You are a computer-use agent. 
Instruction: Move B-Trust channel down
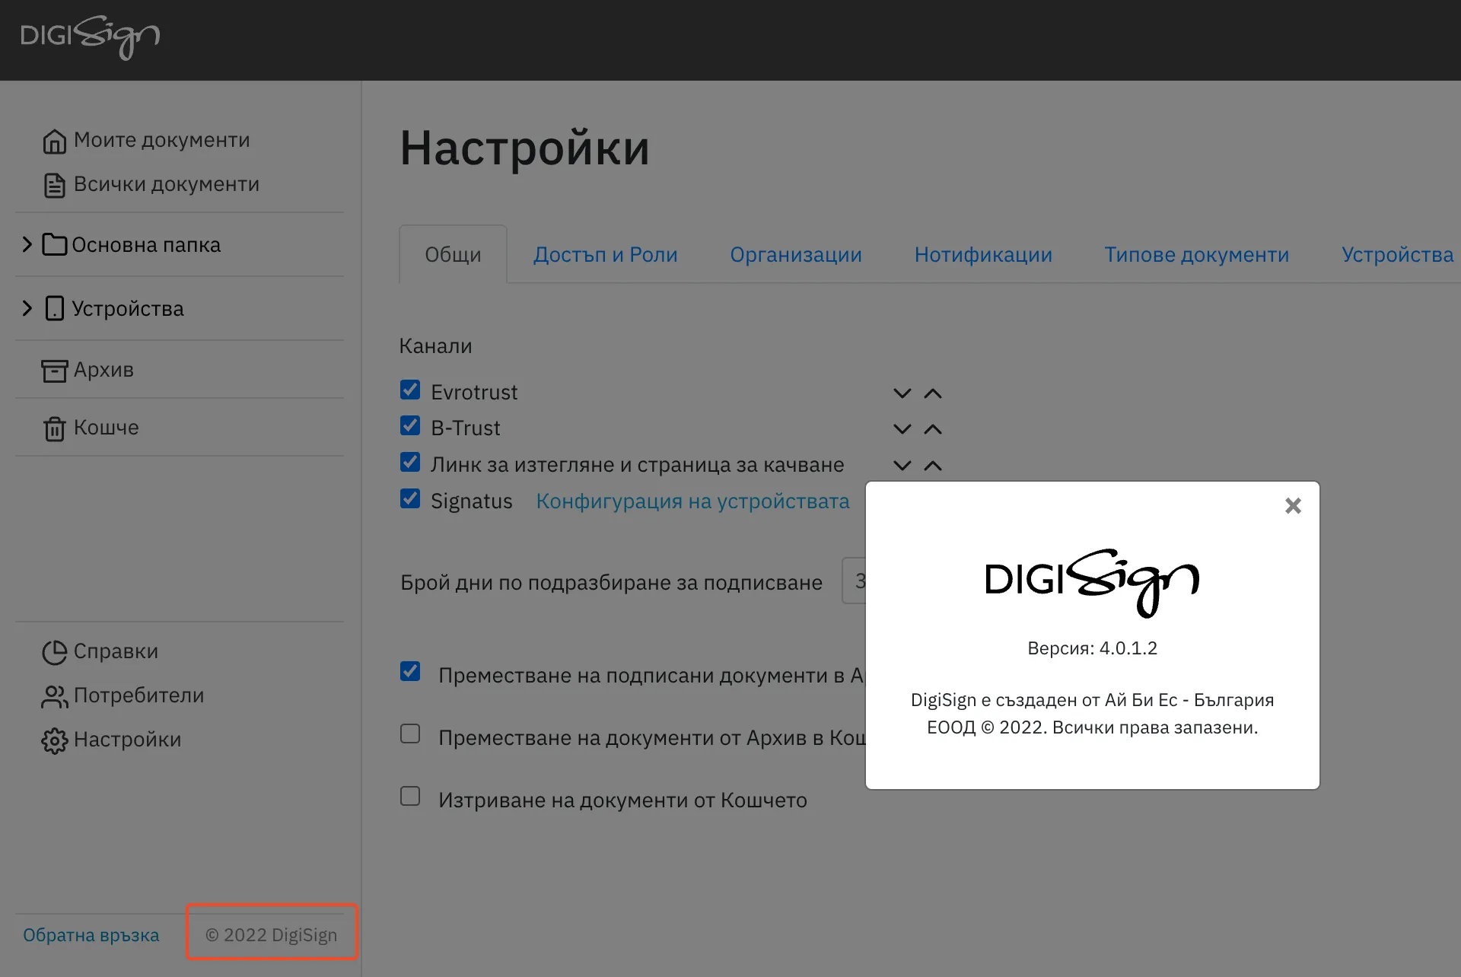pyautogui.click(x=902, y=429)
